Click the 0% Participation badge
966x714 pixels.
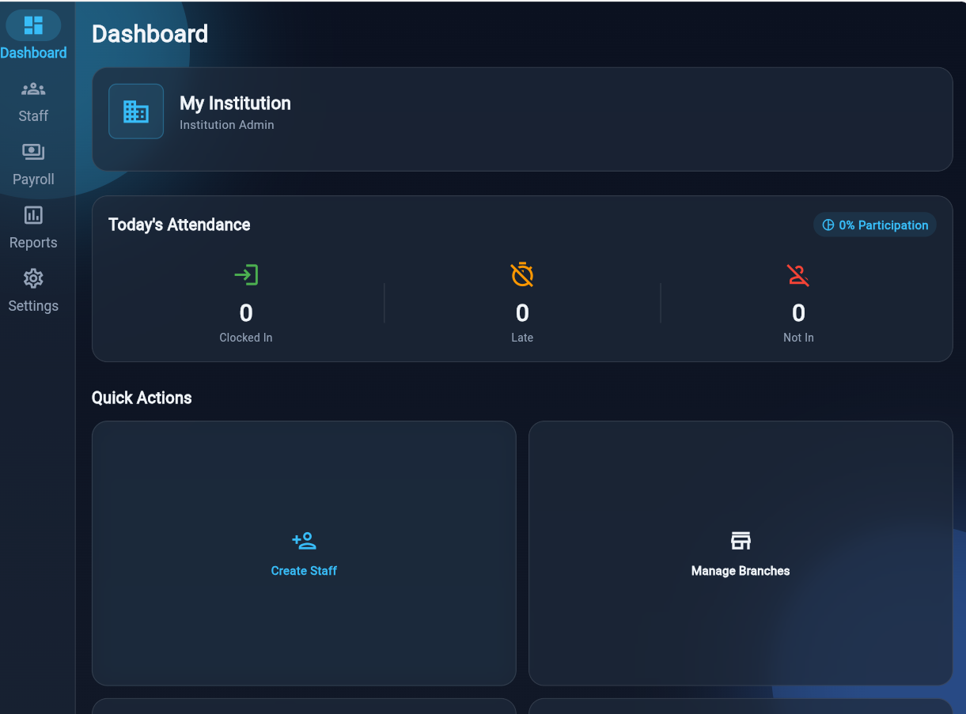coord(874,225)
